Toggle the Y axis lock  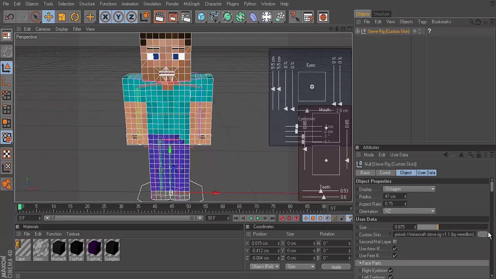click(x=118, y=17)
